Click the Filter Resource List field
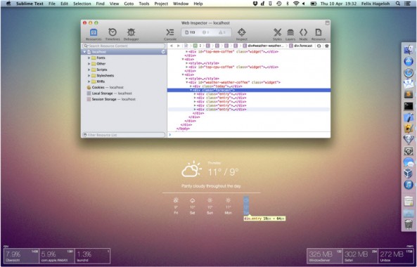 click(124, 135)
